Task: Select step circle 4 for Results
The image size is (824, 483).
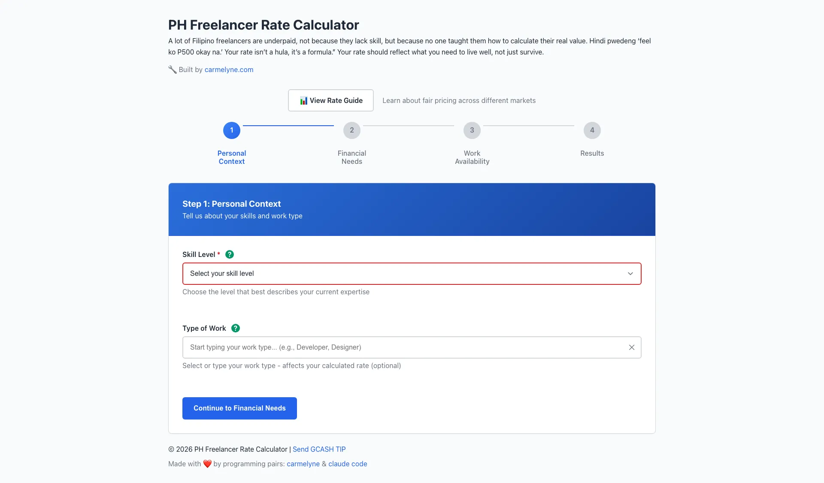Action: [592, 130]
